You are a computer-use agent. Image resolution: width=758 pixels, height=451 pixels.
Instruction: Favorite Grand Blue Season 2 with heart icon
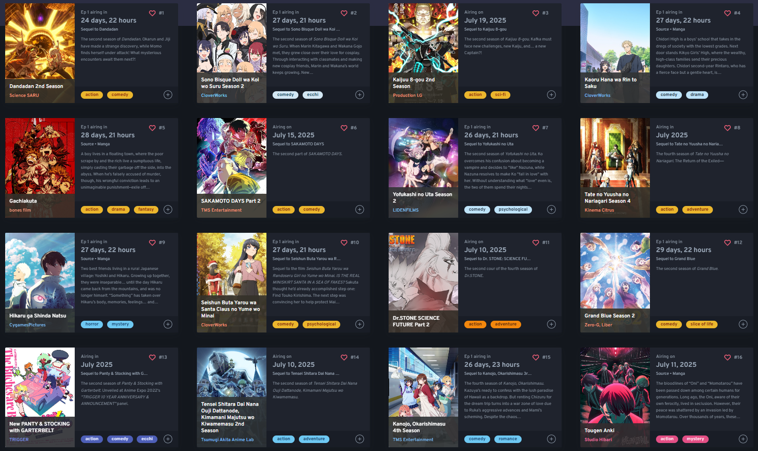pos(727,243)
